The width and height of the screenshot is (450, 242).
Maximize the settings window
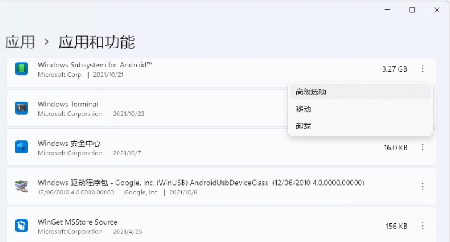pyautogui.click(x=412, y=10)
